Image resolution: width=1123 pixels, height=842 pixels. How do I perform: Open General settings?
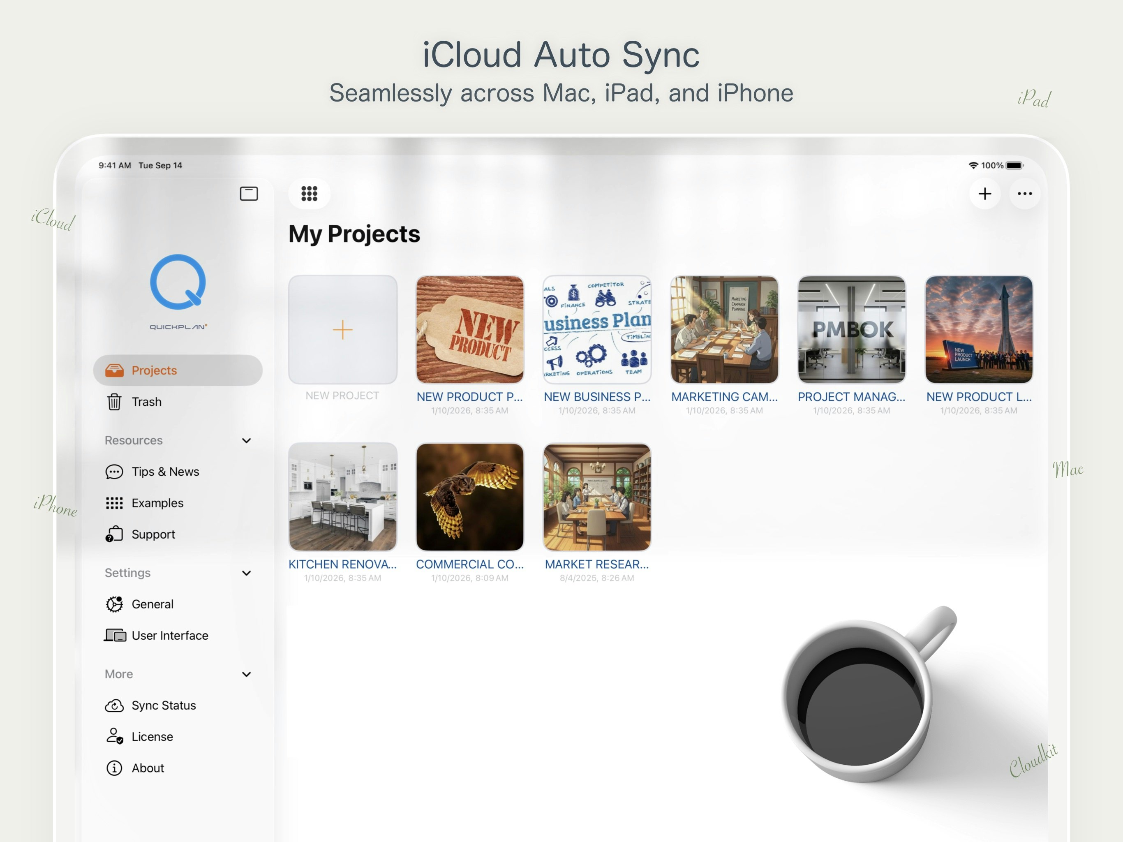[153, 604]
